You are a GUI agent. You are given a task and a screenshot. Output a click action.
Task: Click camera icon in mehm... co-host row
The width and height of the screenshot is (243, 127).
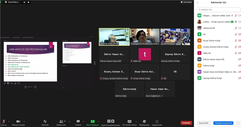point(239,22)
